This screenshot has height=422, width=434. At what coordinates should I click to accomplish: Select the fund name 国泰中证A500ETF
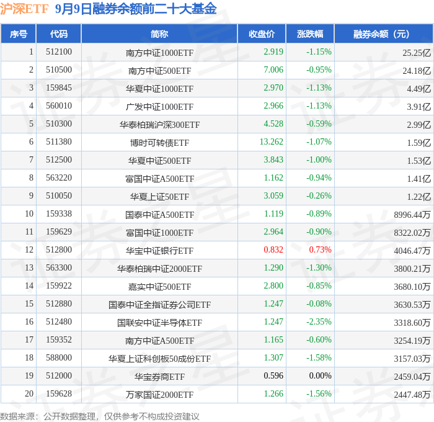[159, 215]
